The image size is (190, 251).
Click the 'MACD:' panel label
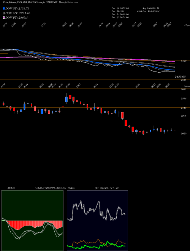[11, 187]
